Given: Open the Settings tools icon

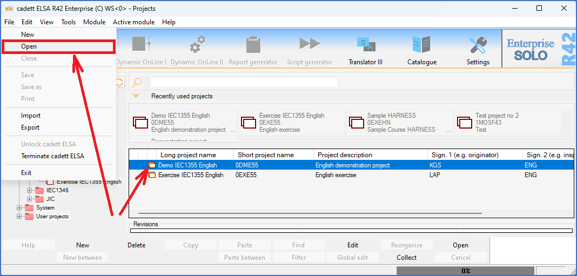Looking at the screenshot, I should tap(478, 50).
